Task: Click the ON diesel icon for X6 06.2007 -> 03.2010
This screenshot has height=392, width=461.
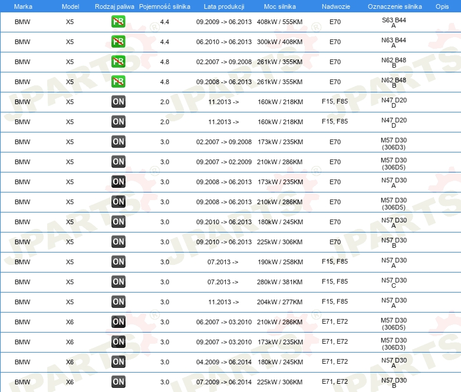Action: (118, 322)
